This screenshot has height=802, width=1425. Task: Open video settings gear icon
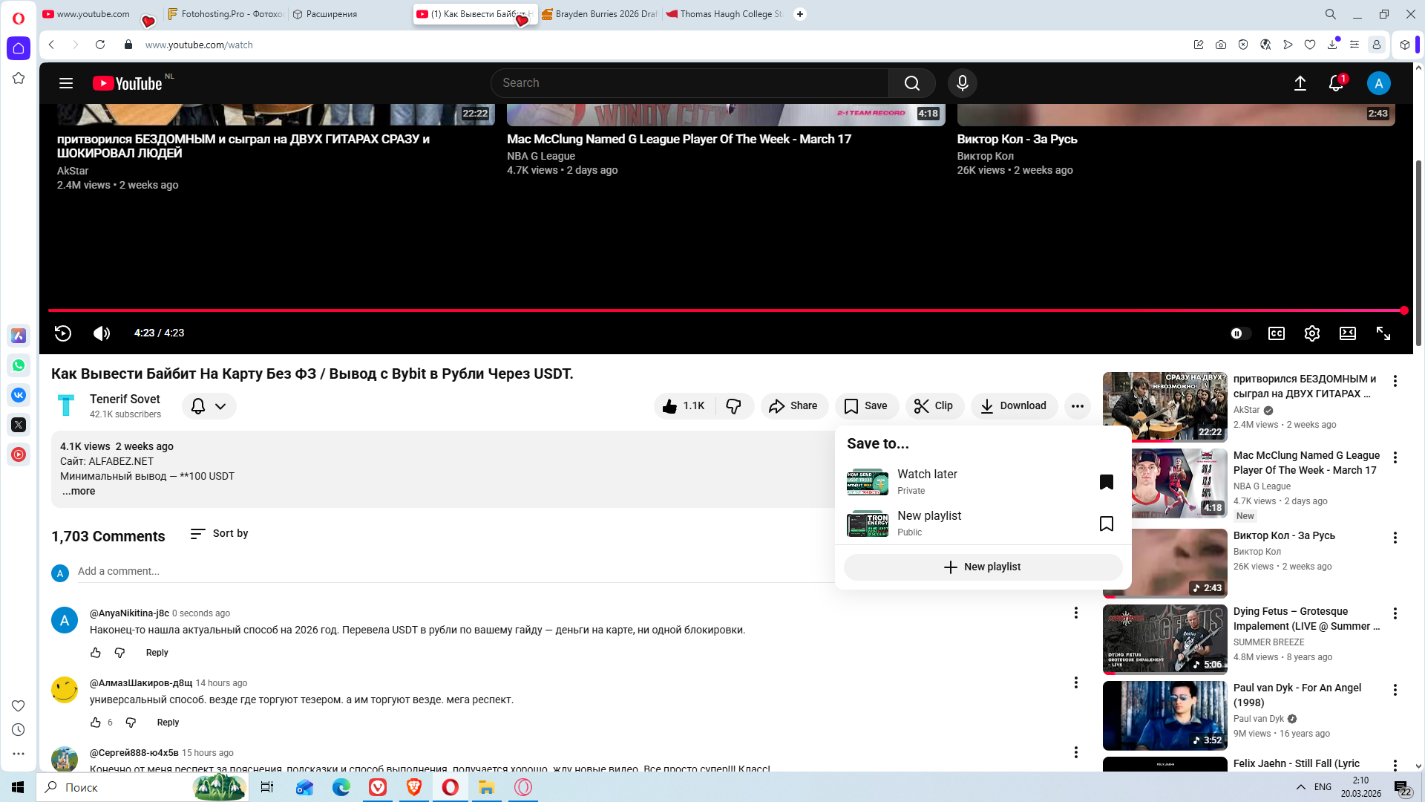click(1311, 333)
